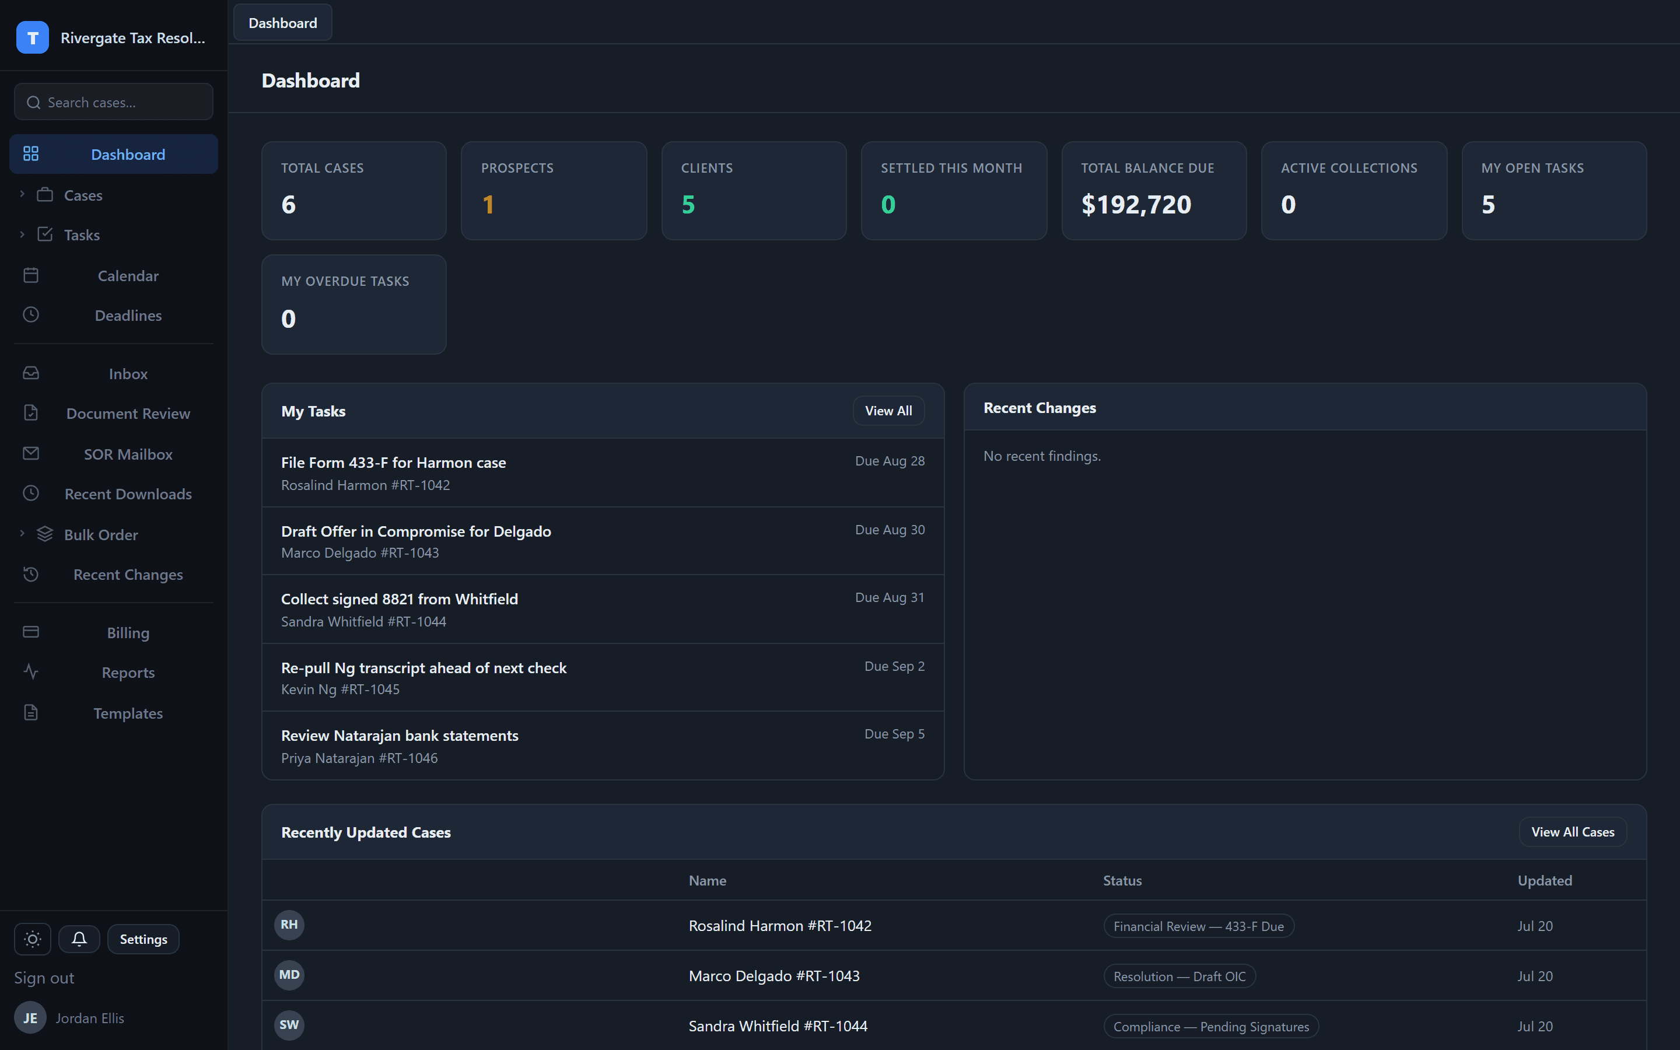Click the Financial Review — 433-F Due status
This screenshot has width=1680, height=1050.
1198,926
